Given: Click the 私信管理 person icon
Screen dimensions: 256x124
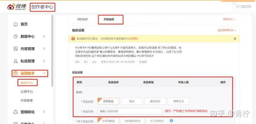Looking at the screenshot, I should tap(15, 61).
